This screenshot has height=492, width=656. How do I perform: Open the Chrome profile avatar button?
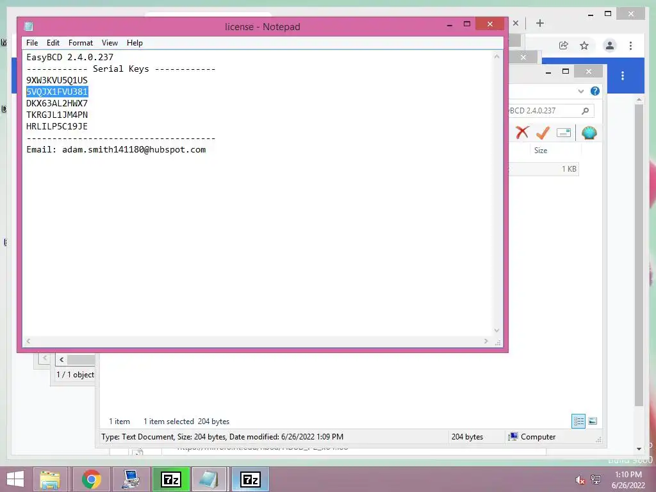point(610,45)
